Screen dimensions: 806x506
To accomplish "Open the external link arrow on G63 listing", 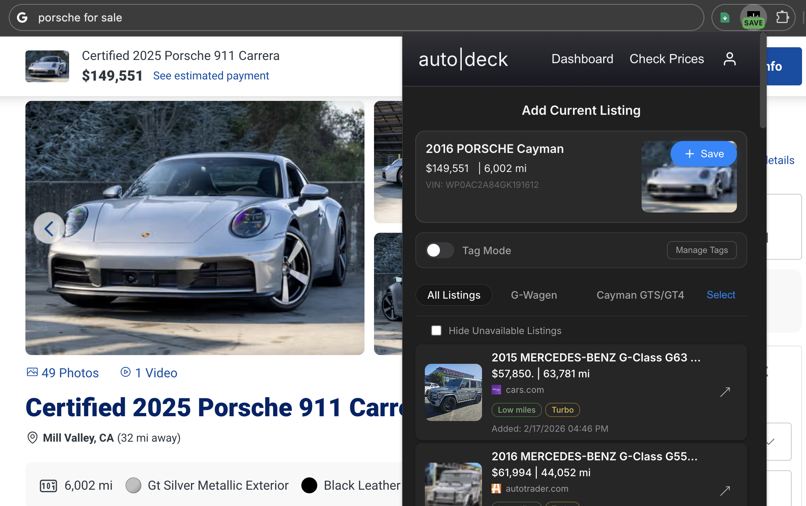I will (x=725, y=392).
